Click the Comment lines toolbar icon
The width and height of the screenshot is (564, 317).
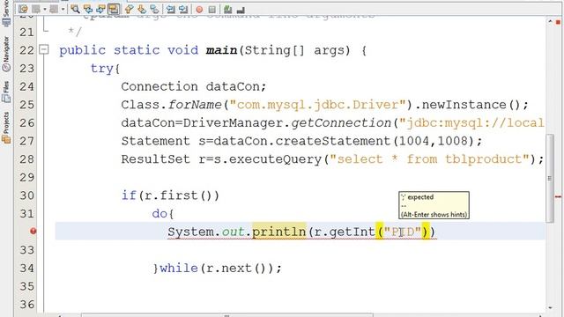pyautogui.click(x=227, y=10)
